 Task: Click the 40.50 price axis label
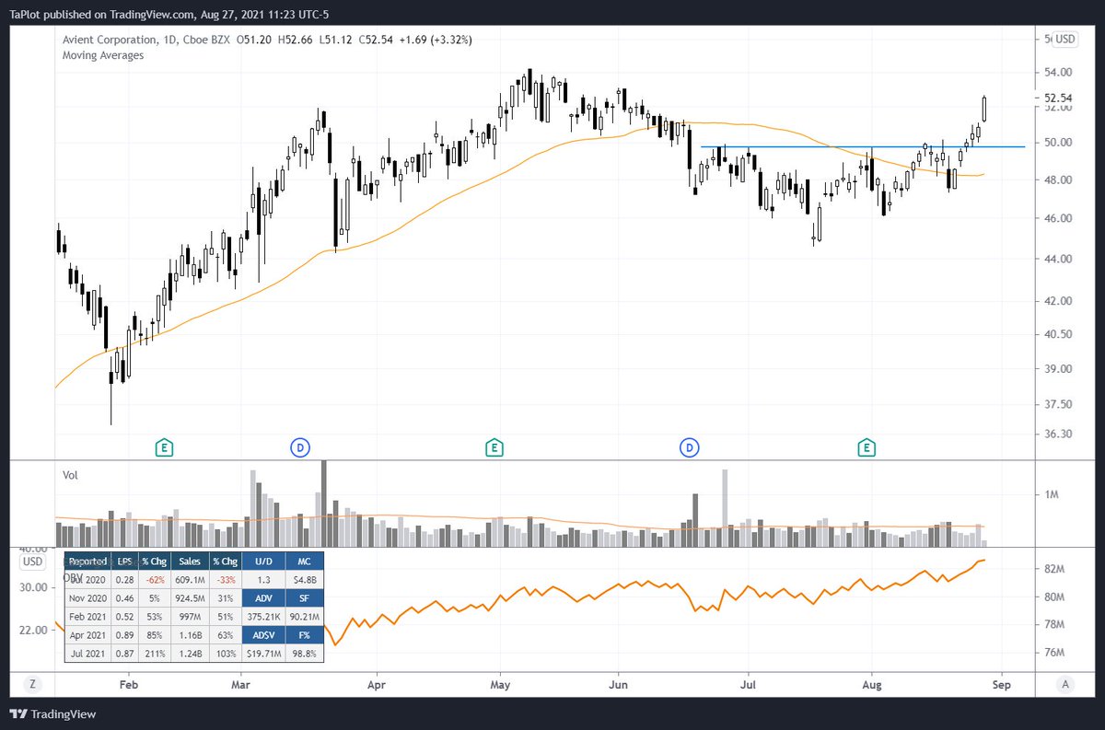pyautogui.click(x=1059, y=335)
